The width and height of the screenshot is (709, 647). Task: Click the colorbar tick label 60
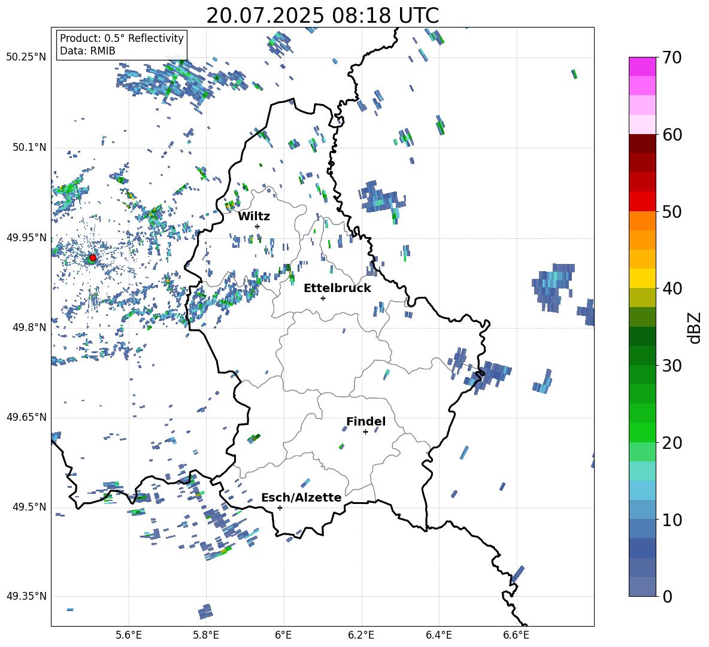tap(672, 135)
